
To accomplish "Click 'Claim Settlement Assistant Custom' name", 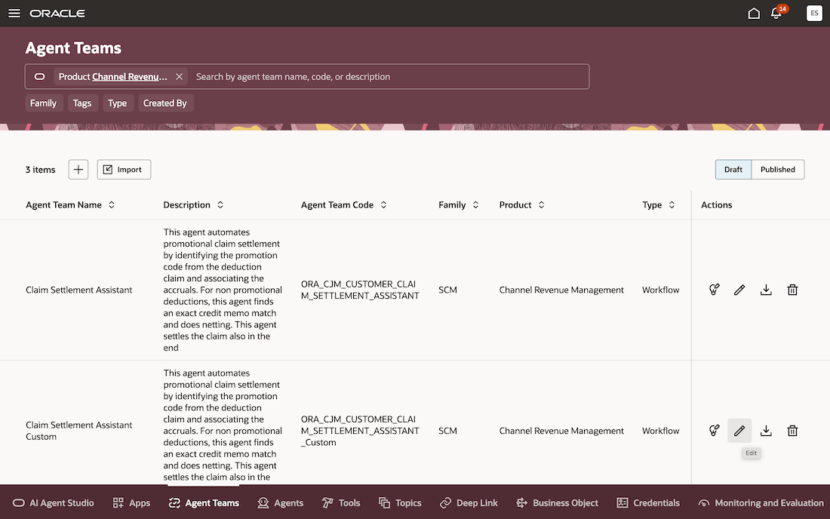I will (79, 431).
